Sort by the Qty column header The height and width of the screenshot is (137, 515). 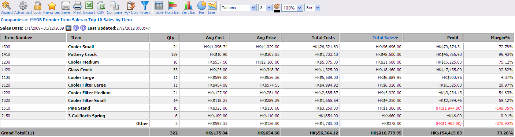[x=164, y=38]
